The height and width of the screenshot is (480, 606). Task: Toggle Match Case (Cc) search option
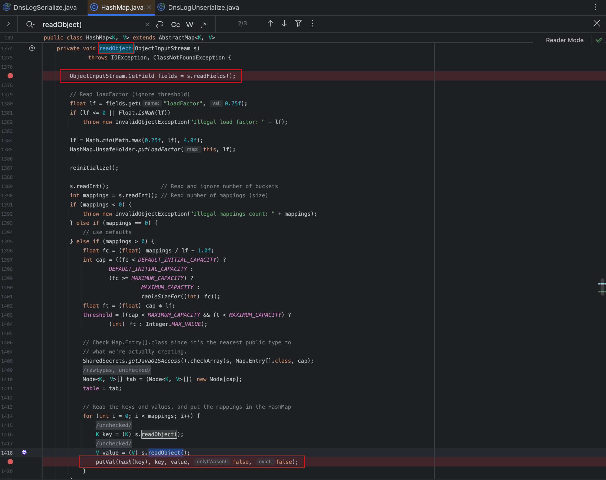[175, 24]
